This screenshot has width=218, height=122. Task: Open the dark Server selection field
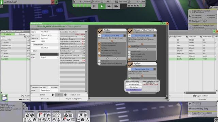click(x=49, y=54)
